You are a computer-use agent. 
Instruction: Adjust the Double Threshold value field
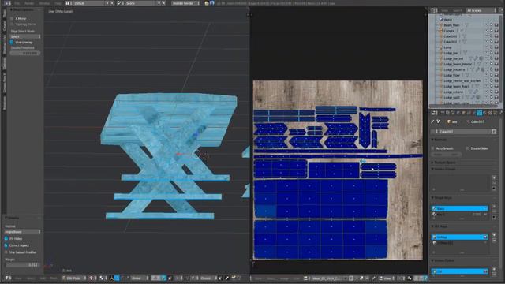tap(25, 53)
